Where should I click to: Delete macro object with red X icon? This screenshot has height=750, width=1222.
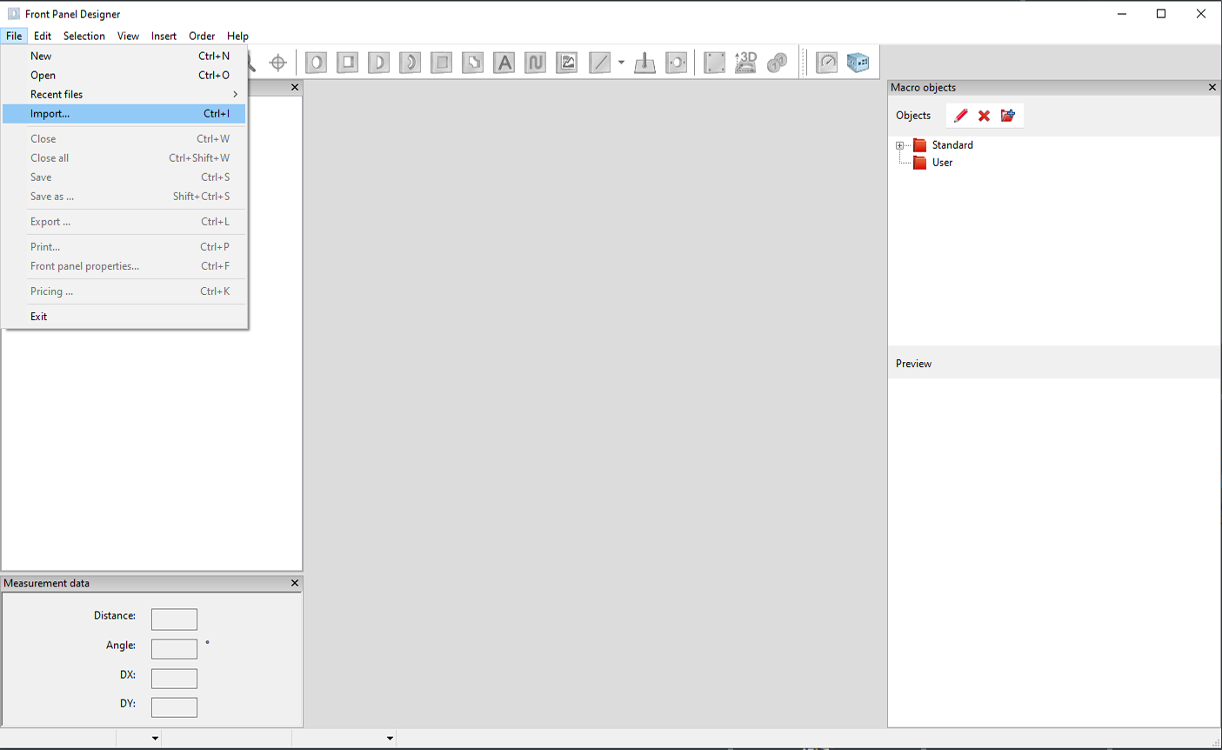pyautogui.click(x=984, y=116)
